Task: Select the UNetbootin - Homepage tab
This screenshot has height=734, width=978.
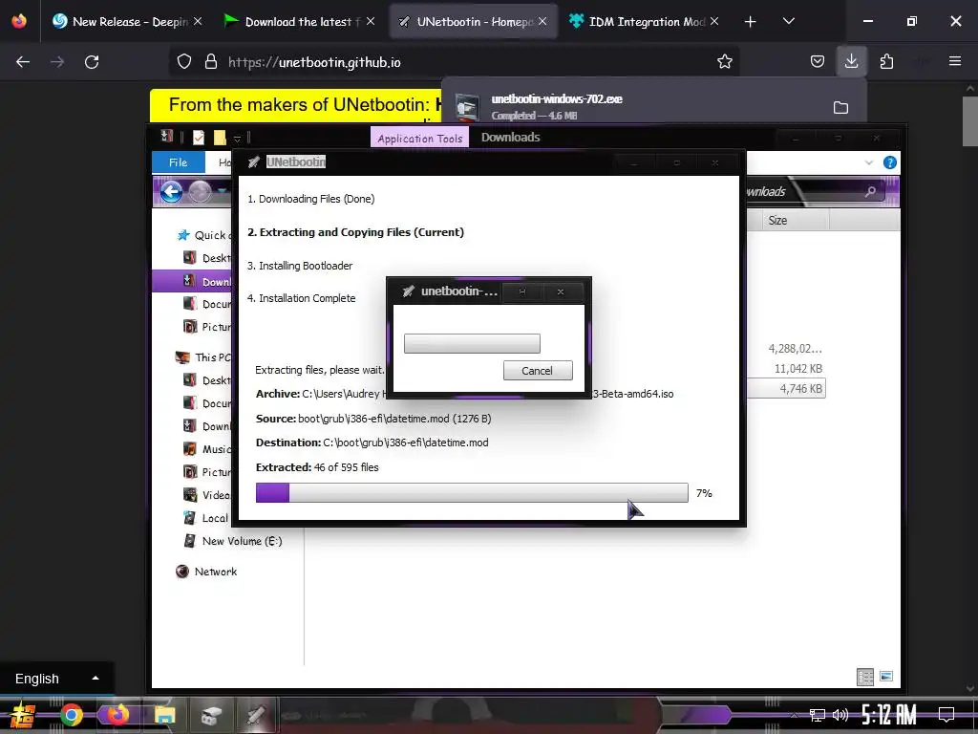Action: point(474,21)
